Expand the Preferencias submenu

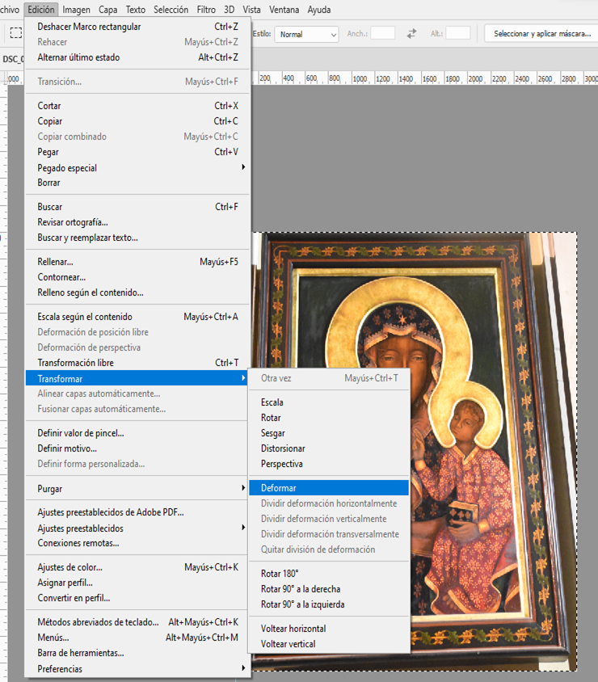click(138, 669)
